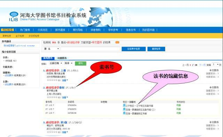Image resolution: width=223 pixels, height=137 pixels.
Task: Open the 出版日期 sort dropdown
Action: (x=56, y=63)
